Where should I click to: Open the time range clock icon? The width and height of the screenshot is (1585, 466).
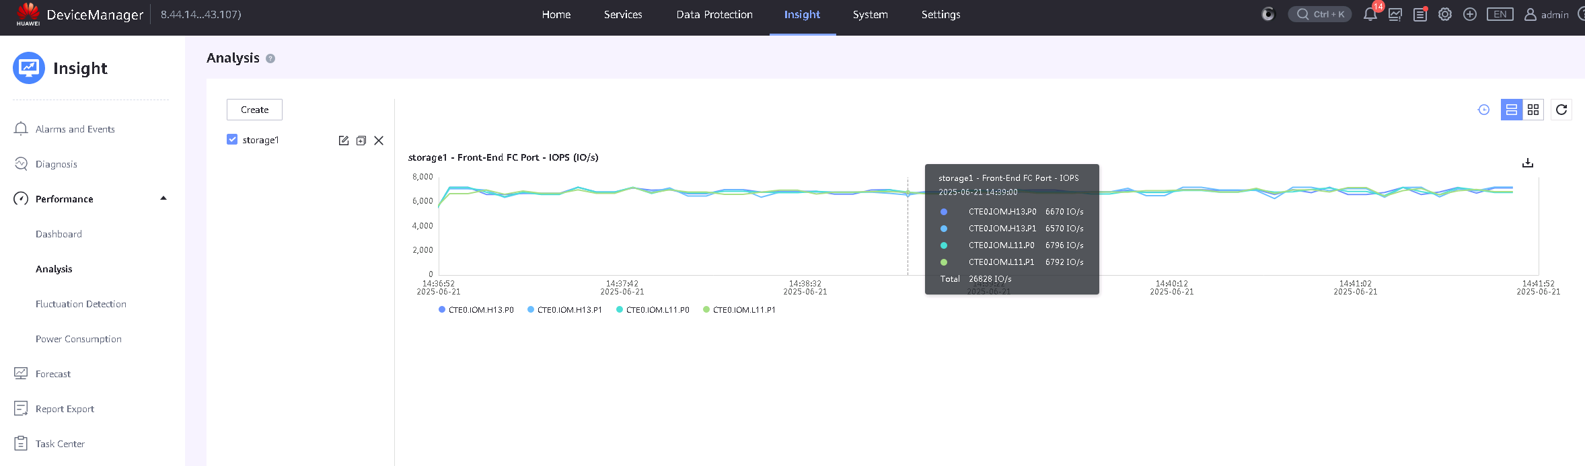tap(1483, 110)
